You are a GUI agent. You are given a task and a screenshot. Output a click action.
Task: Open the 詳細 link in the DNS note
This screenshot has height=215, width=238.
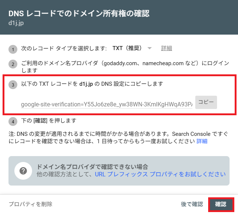(202, 141)
